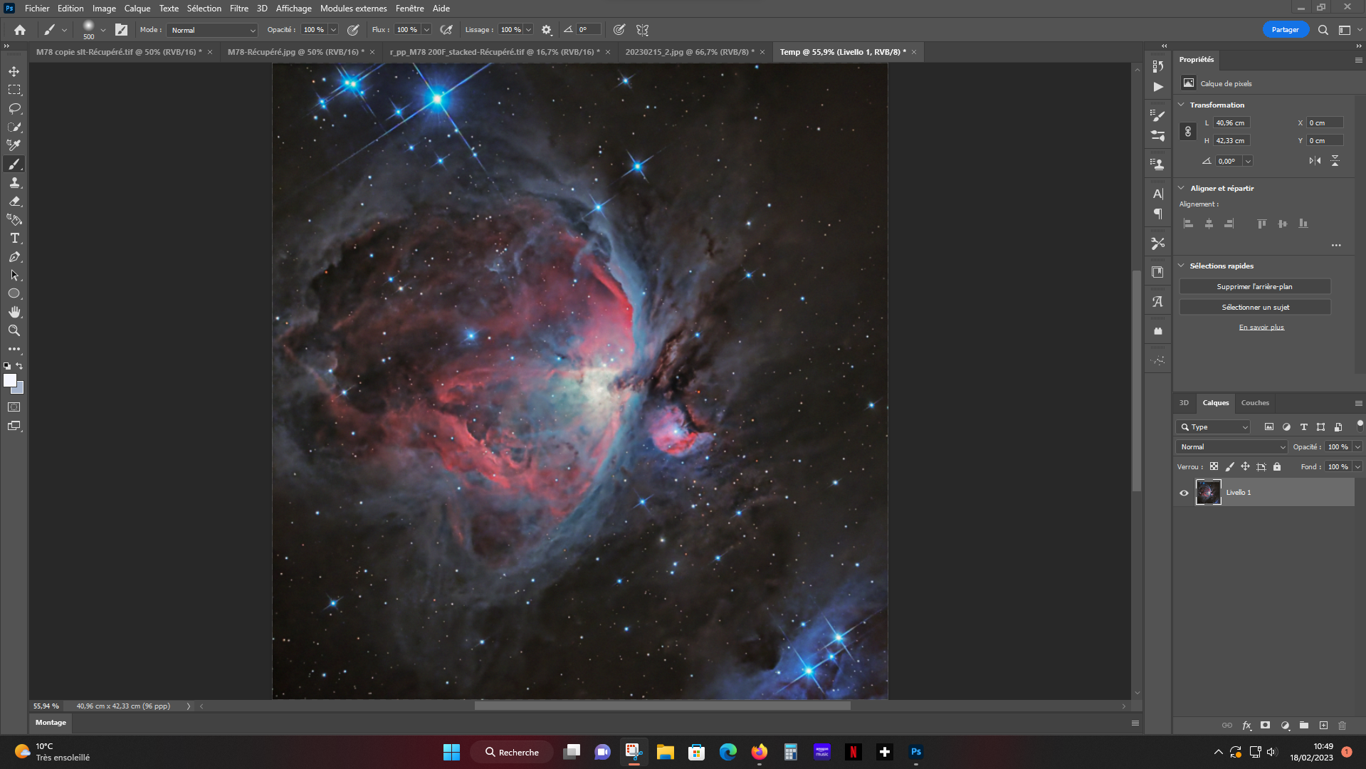
Task: Click the Partager button
Action: (x=1286, y=30)
